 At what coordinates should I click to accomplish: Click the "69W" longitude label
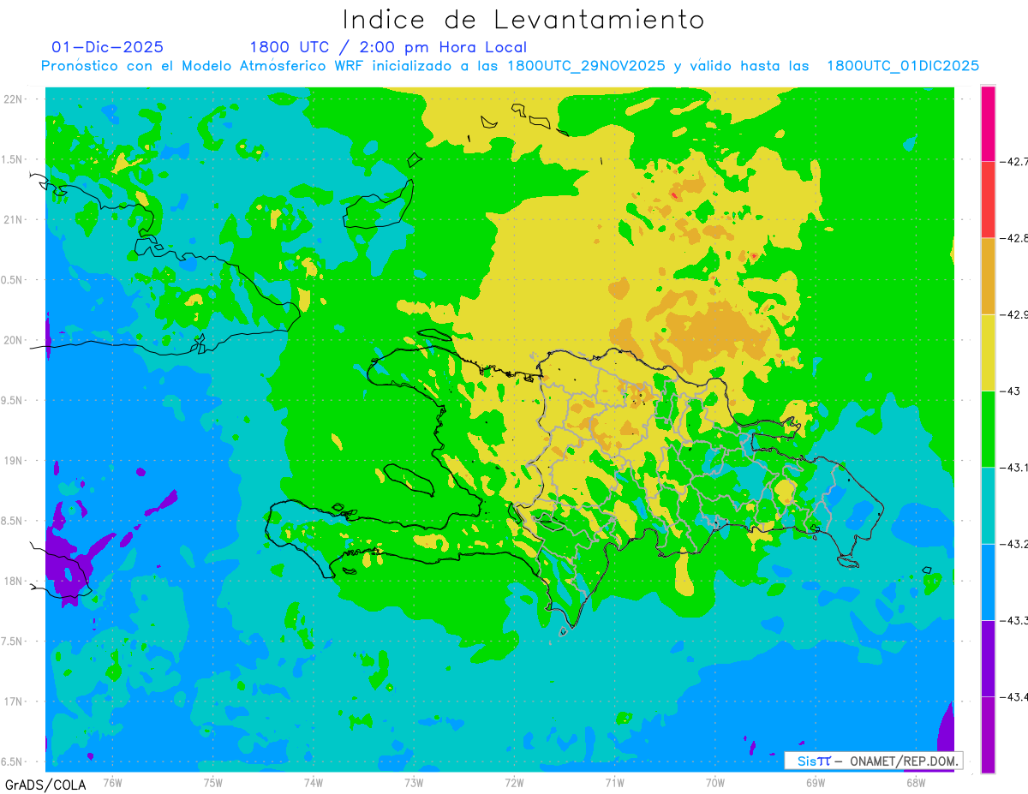[816, 782]
